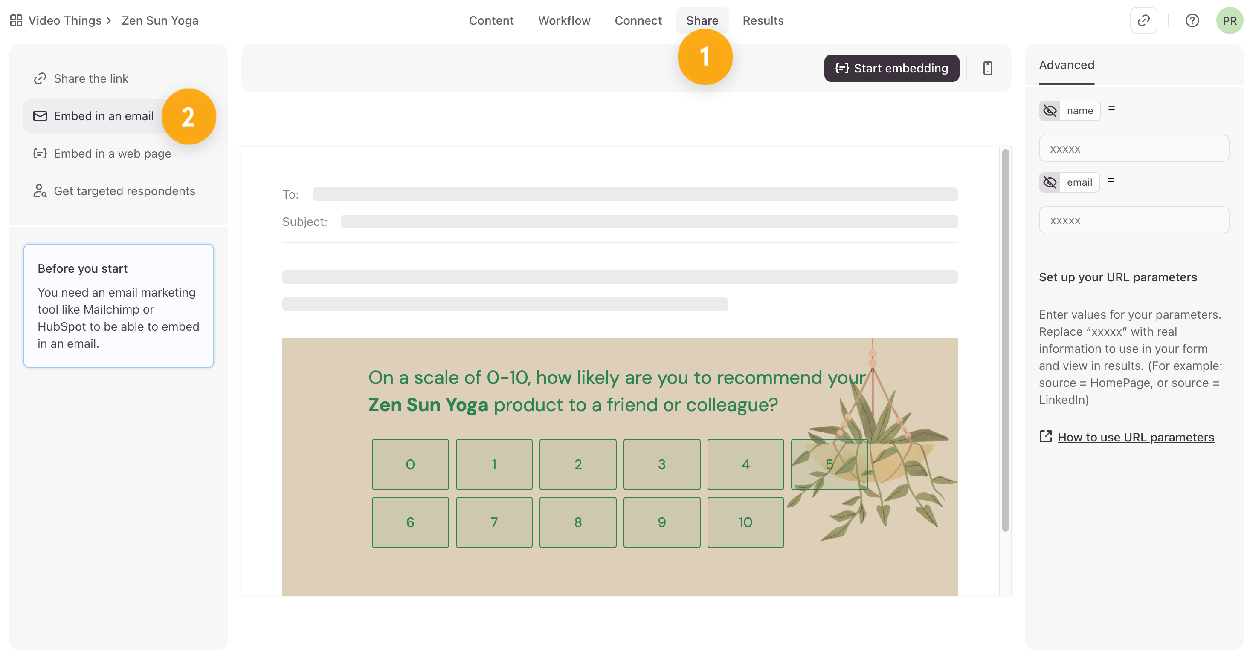Viewport: 1247px width, 657px height.
Task: Open Get targeted respondents
Action: coord(125,191)
